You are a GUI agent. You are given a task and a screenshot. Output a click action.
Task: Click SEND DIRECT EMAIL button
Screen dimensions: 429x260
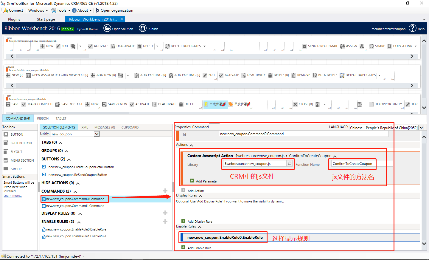click(320, 46)
